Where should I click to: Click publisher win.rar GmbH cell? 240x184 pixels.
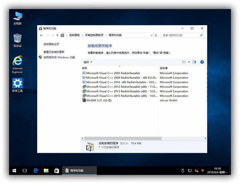[x=168, y=100]
